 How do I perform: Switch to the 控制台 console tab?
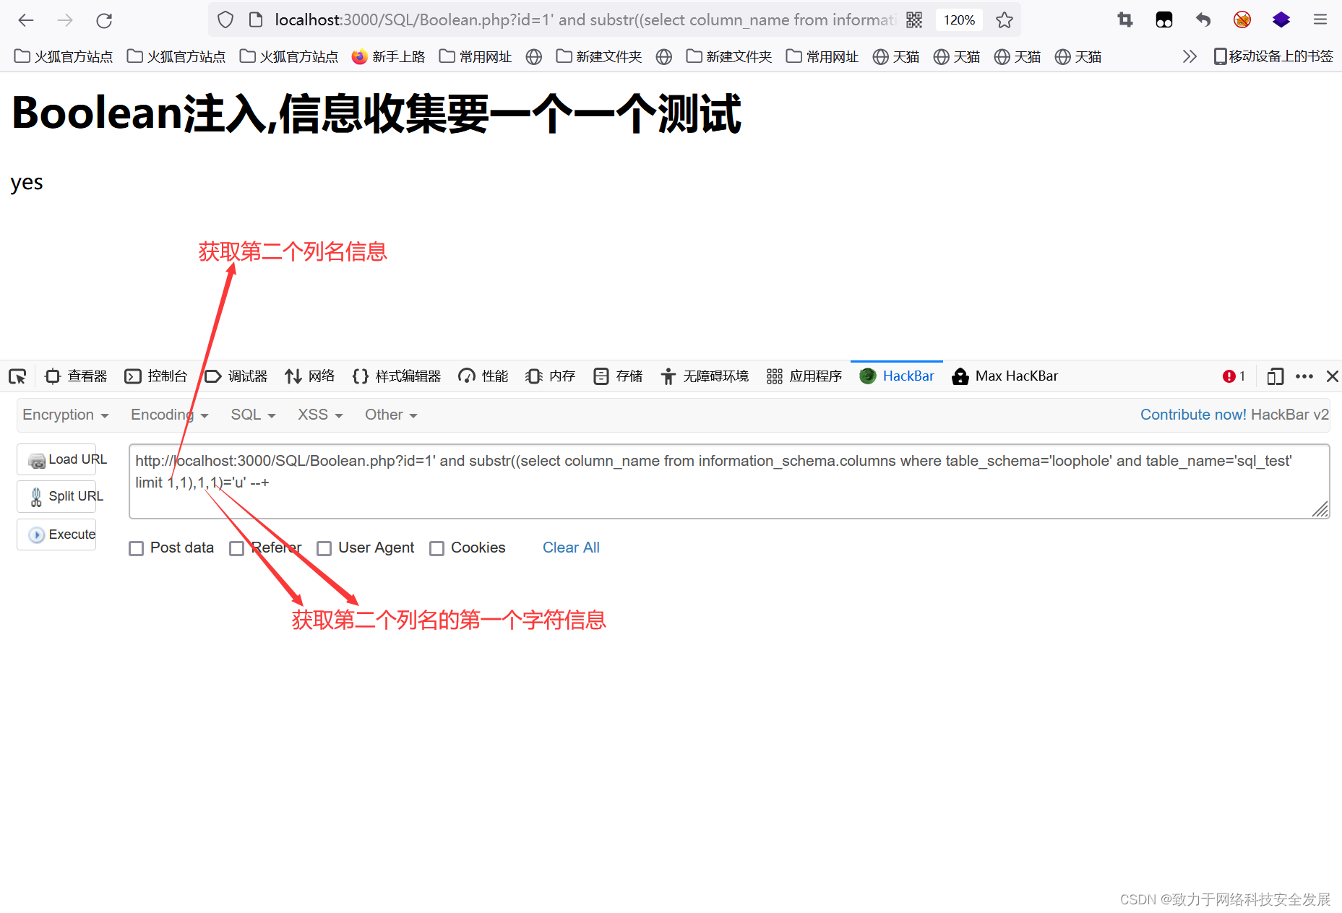156,376
